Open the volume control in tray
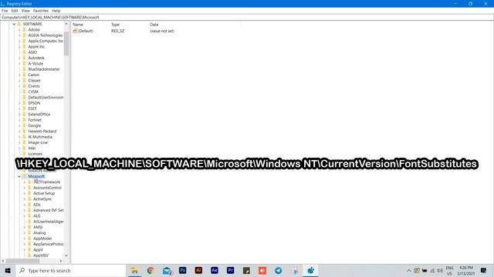This screenshot has height=277, width=494. pos(440,270)
